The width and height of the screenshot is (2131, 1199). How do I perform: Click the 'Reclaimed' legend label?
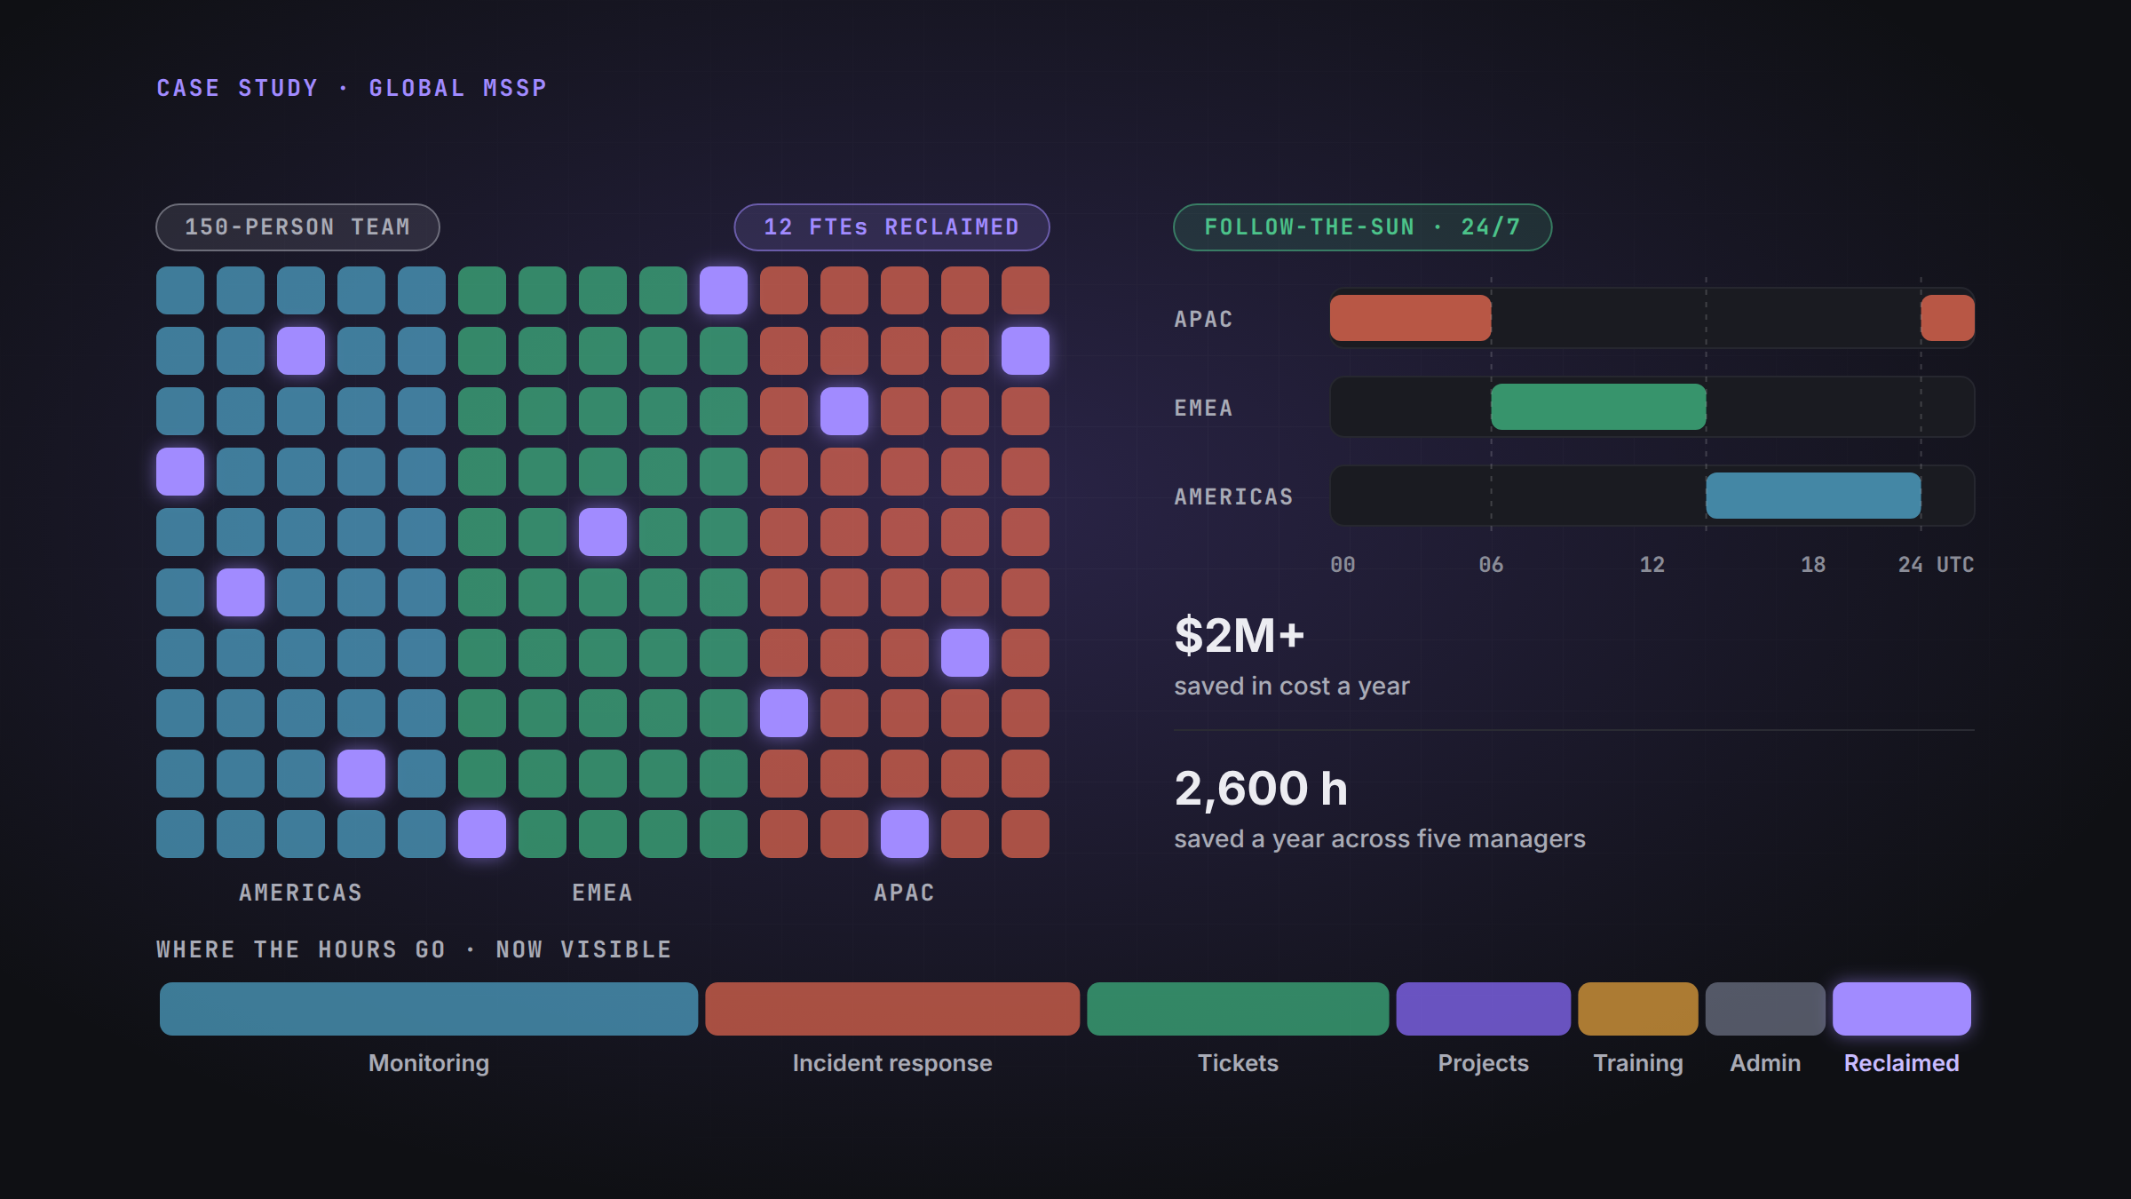(1902, 1063)
